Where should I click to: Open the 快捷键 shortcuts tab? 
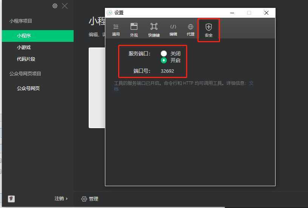(x=154, y=30)
